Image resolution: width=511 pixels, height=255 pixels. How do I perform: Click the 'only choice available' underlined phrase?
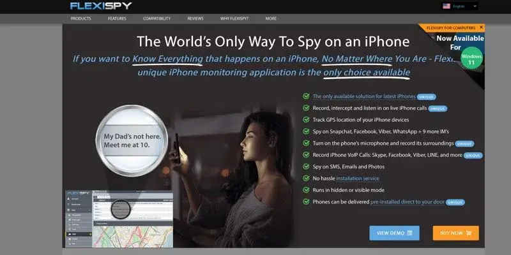coord(367,72)
